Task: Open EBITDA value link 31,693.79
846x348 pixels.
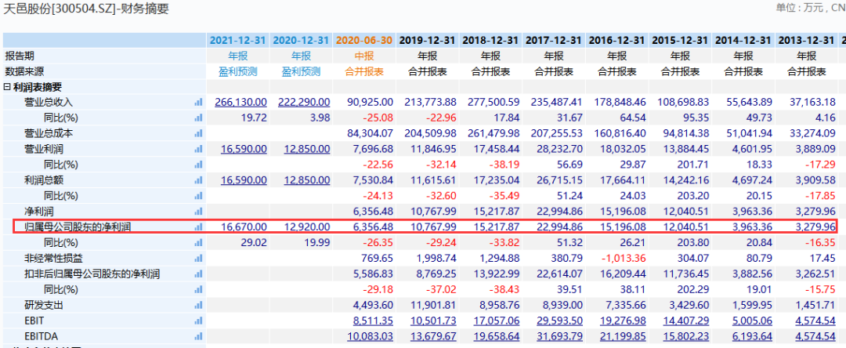Action: point(560,337)
